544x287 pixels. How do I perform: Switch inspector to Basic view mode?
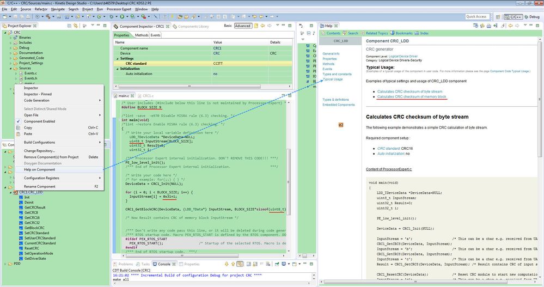(x=228, y=26)
